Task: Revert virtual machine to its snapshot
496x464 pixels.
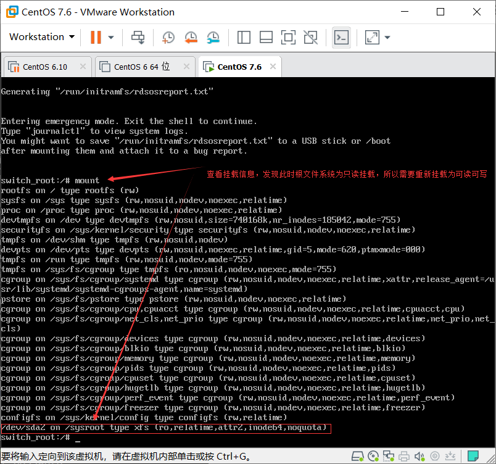Action: (x=191, y=37)
